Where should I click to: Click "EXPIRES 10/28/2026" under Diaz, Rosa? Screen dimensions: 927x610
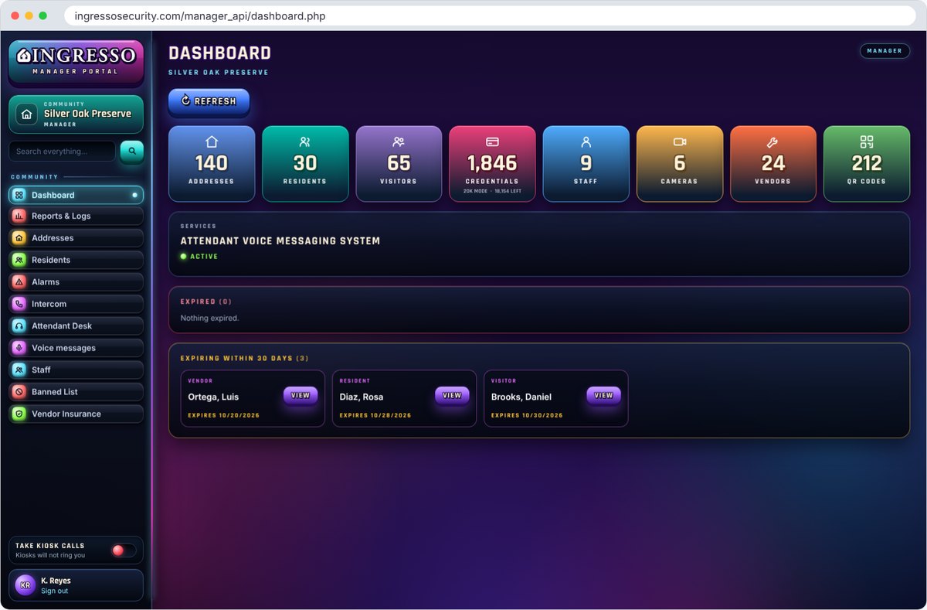tap(375, 415)
